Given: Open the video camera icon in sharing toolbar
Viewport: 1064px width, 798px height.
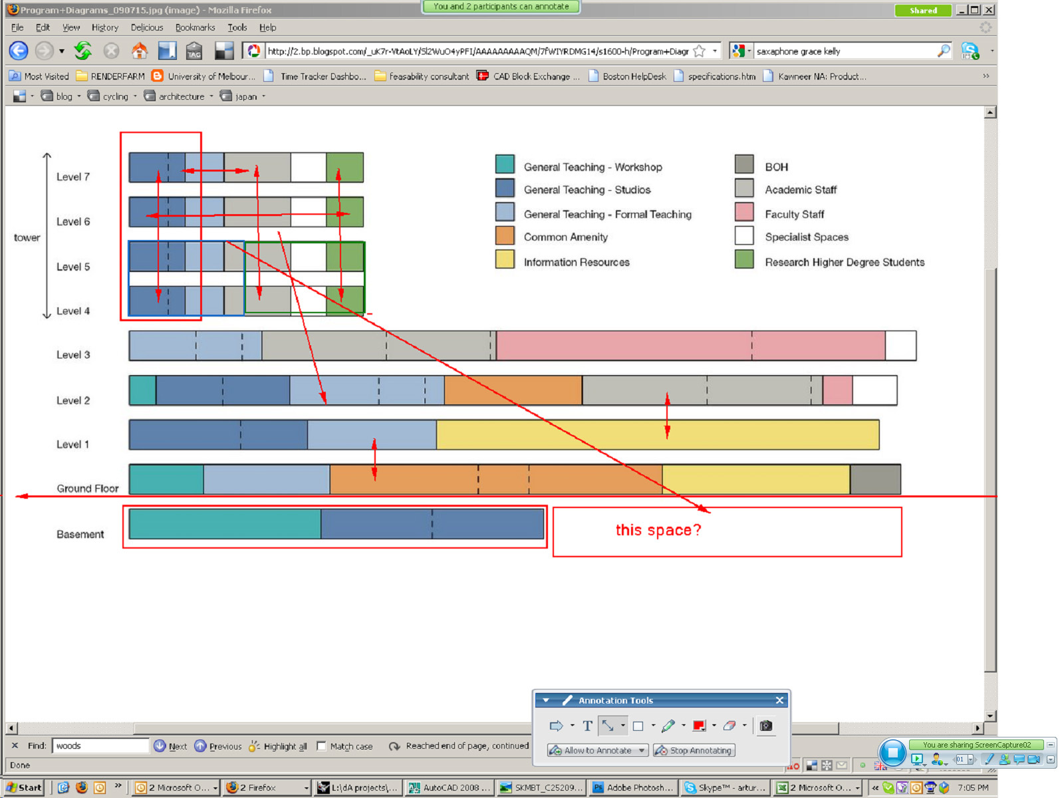Looking at the screenshot, I should point(1034,759).
